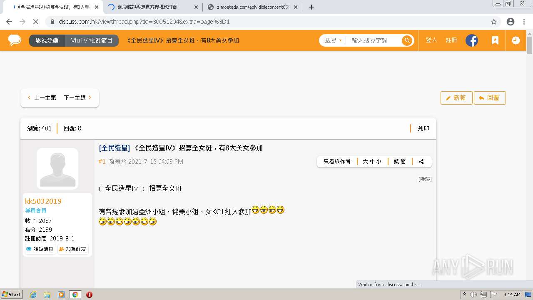
Task: Click the taskbar clock 4:14 AM
Action: click(512, 295)
